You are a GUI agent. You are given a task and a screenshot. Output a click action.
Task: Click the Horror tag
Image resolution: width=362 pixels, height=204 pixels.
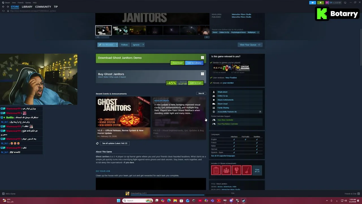[215, 32]
